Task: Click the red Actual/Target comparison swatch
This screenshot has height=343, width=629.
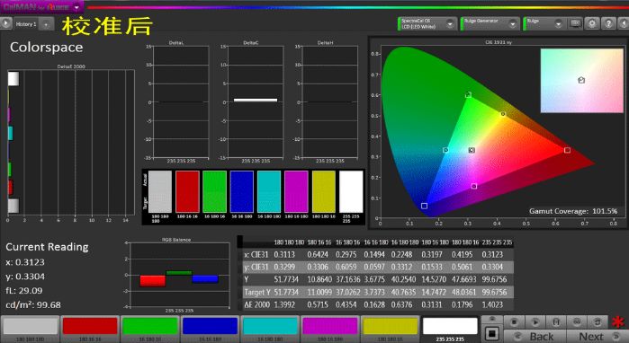Action: point(187,192)
